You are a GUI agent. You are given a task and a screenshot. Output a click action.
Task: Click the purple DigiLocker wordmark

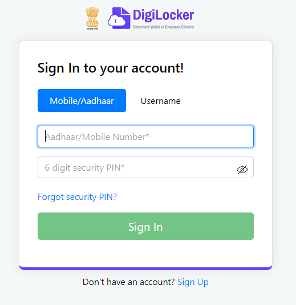(x=163, y=15)
